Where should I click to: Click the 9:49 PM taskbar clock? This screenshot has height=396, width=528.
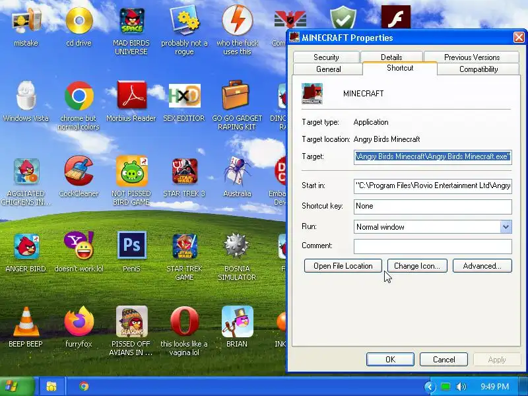(x=494, y=386)
